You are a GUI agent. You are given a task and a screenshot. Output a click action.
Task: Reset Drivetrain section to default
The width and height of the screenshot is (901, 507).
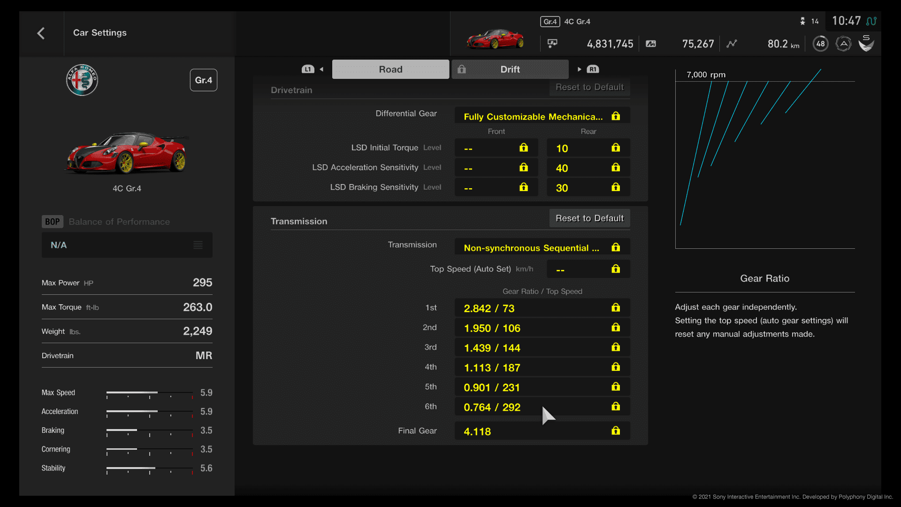click(589, 87)
